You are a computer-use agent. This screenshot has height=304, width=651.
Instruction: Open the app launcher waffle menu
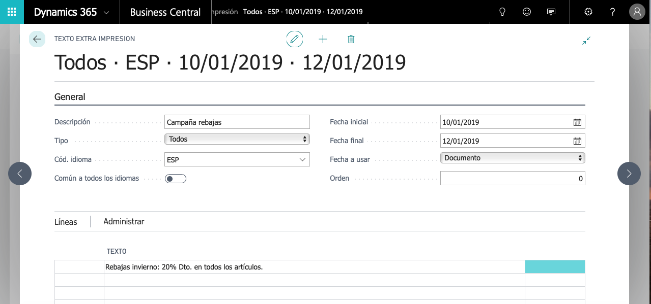click(x=12, y=12)
